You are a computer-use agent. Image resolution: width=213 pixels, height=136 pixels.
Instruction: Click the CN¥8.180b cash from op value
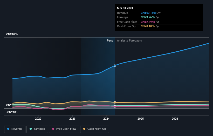[148, 26]
